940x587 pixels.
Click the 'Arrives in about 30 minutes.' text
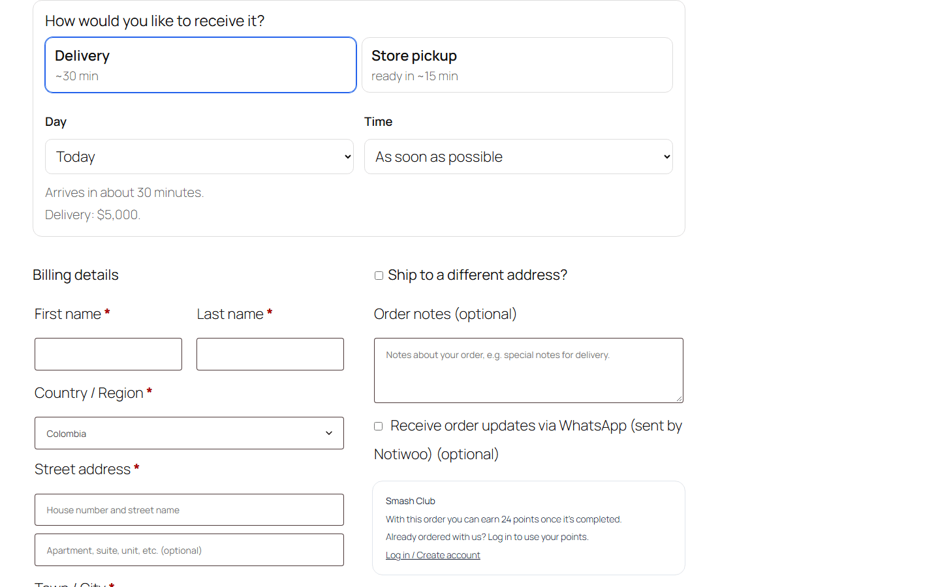(125, 192)
